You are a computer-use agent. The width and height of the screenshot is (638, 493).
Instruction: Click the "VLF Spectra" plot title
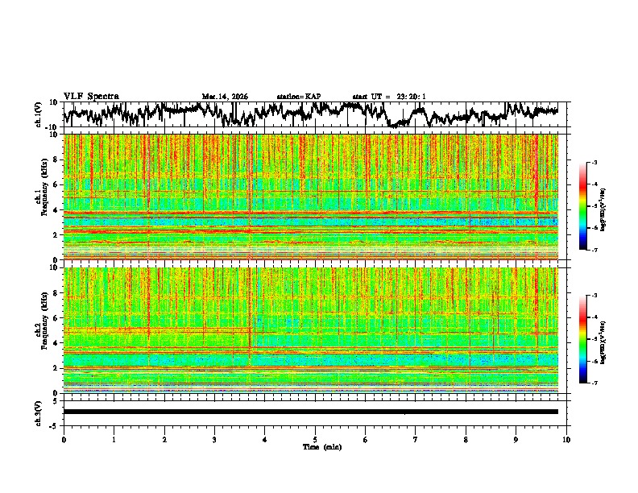click(x=91, y=97)
